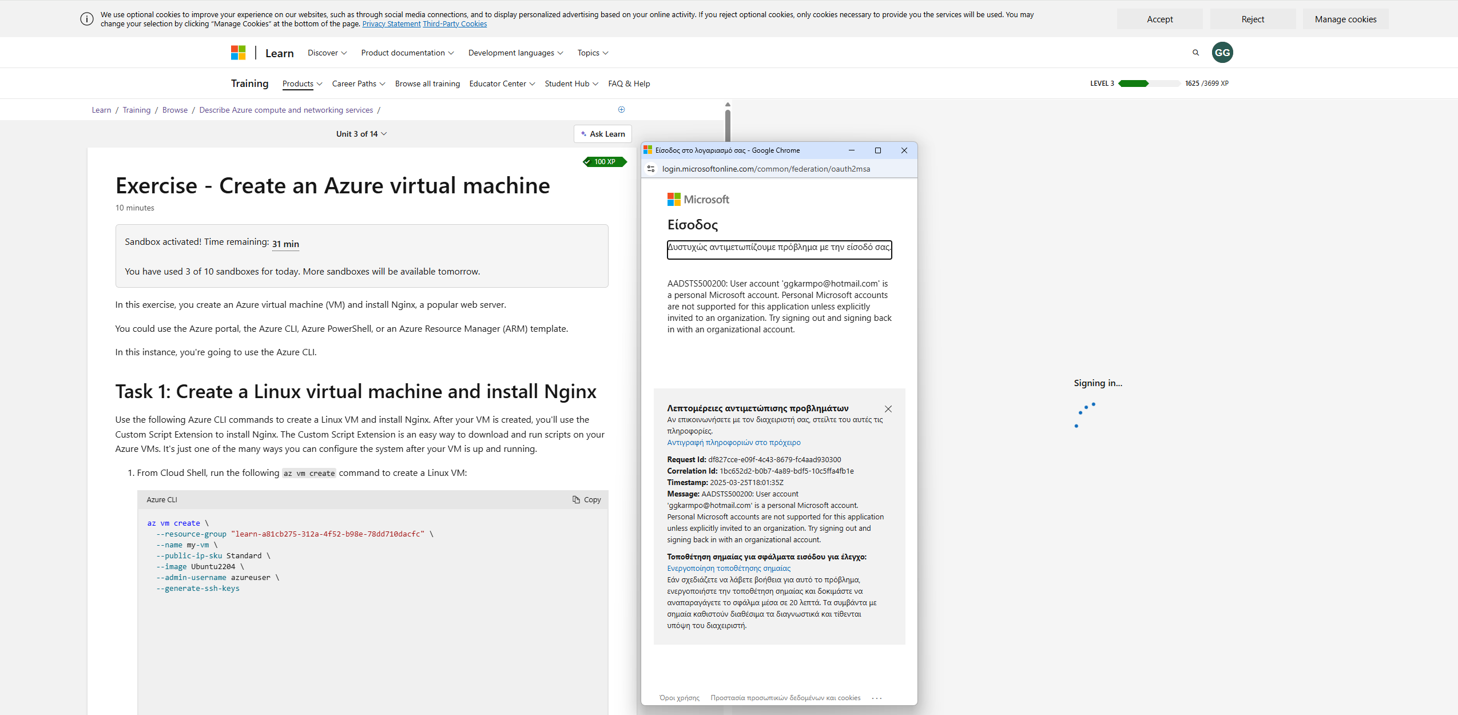Click the three-dots more options in popup footer

(x=877, y=698)
